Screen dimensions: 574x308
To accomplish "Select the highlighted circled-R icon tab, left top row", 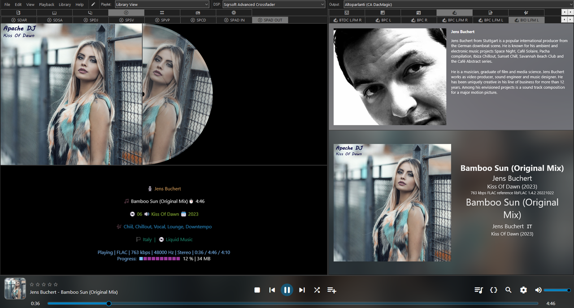I will [x=126, y=13].
